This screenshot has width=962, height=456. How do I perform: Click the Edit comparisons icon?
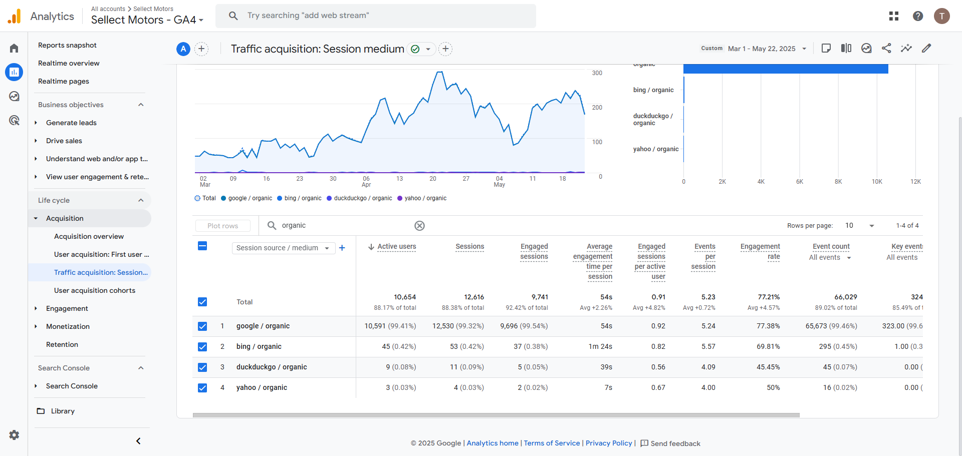tap(846, 49)
